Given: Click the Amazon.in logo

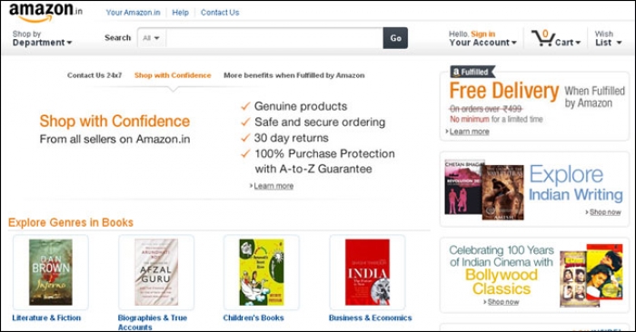Looking at the screenshot, I should pyautogui.click(x=45, y=12).
